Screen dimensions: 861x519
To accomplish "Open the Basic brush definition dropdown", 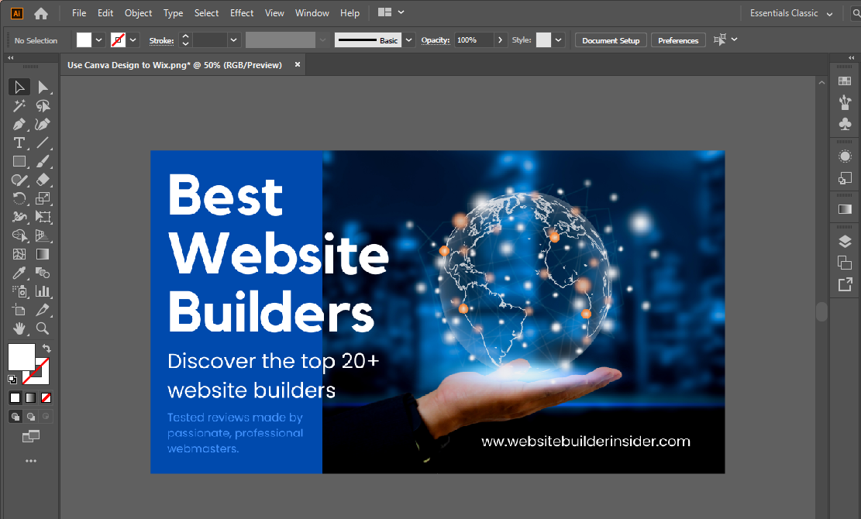I will (x=409, y=40).
